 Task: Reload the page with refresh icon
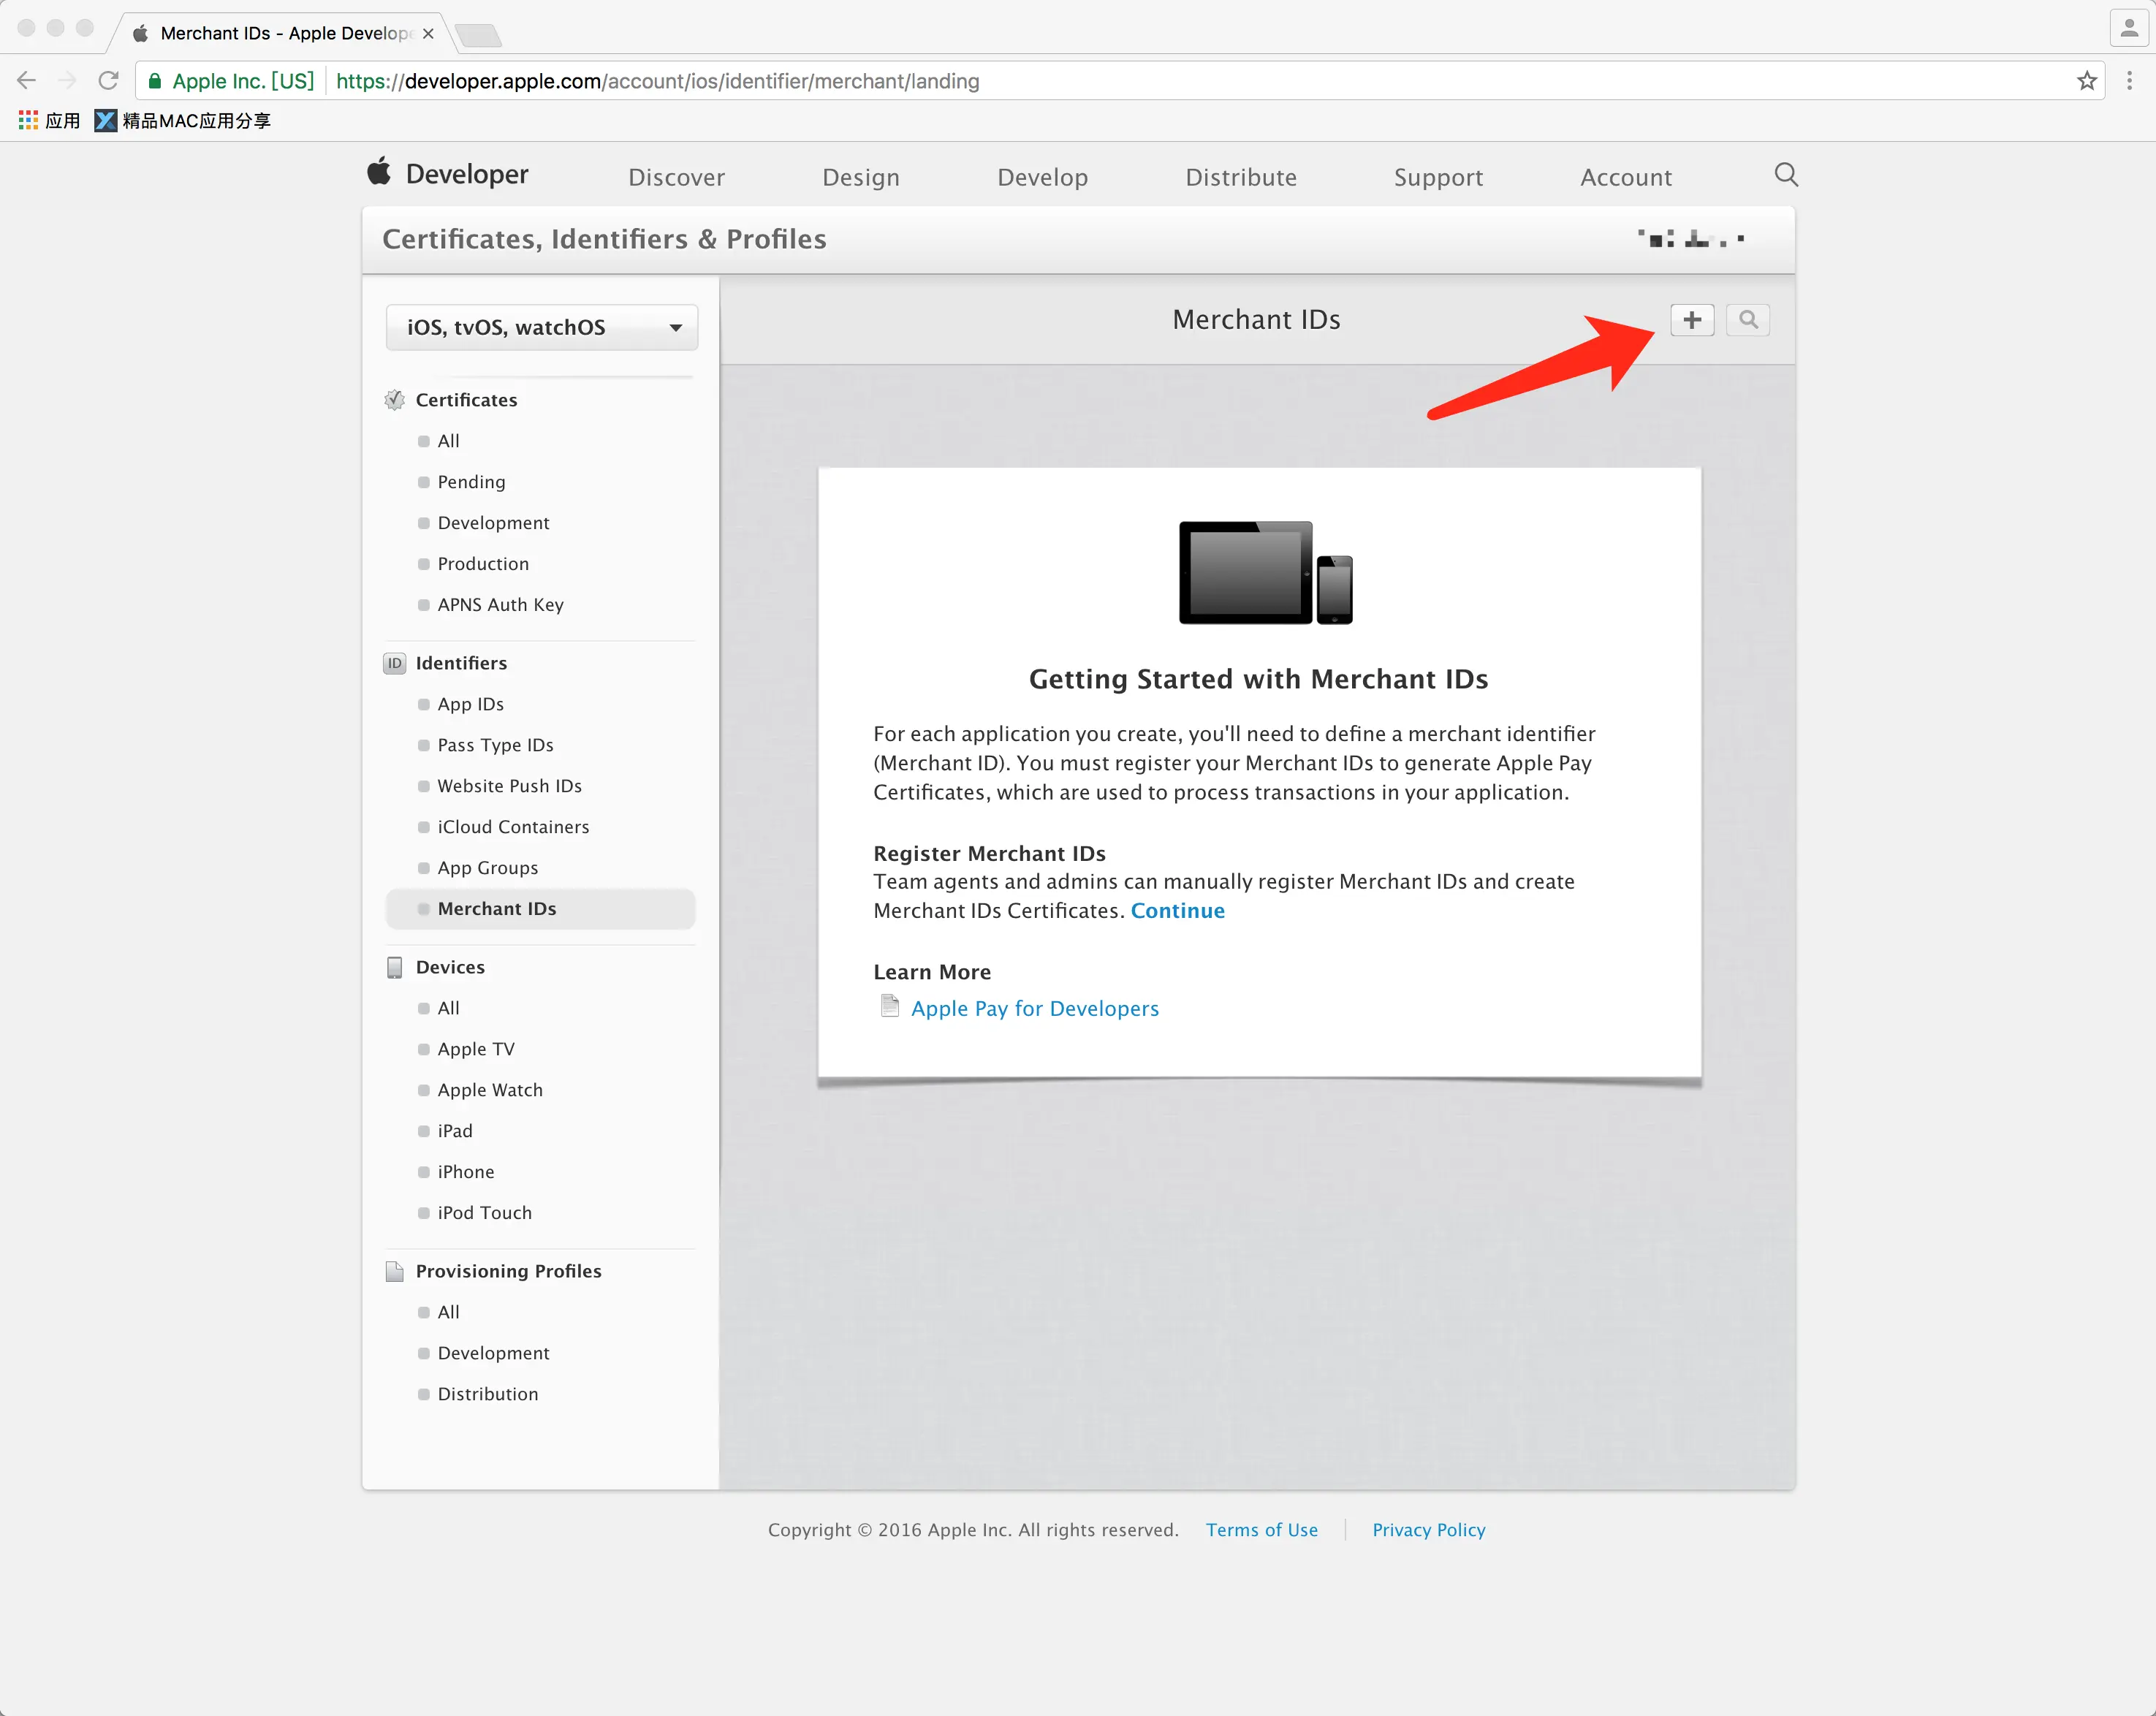click(108, 81)
